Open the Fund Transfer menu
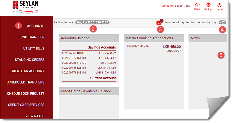 [x=32, y=37]
